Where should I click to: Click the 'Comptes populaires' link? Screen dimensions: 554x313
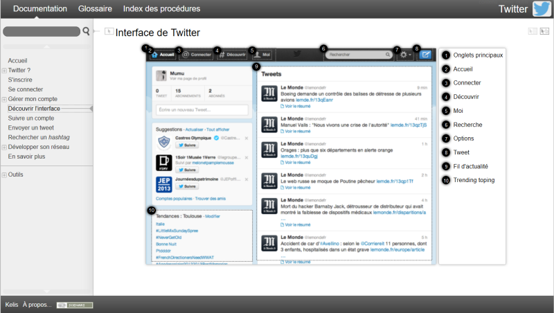pyautogui.click(x=174, y=199)
